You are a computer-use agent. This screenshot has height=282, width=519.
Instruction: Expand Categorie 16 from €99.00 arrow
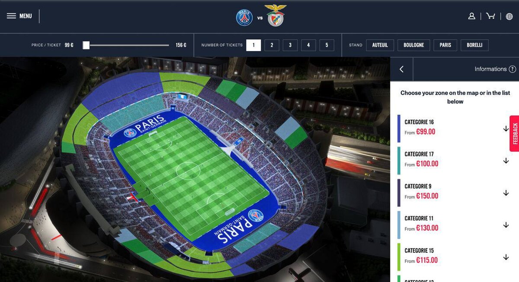coord(506,129)
